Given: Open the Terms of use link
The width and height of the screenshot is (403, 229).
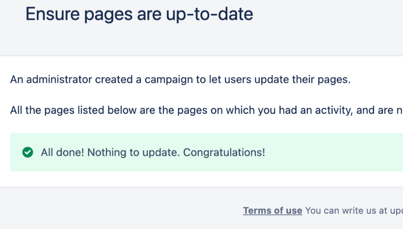Looking at the screenshot, I should point(272,210).
